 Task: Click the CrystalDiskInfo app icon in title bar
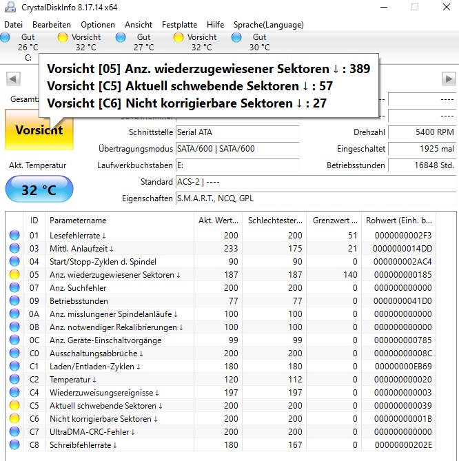pyautogui.click(x=10, y=7)
